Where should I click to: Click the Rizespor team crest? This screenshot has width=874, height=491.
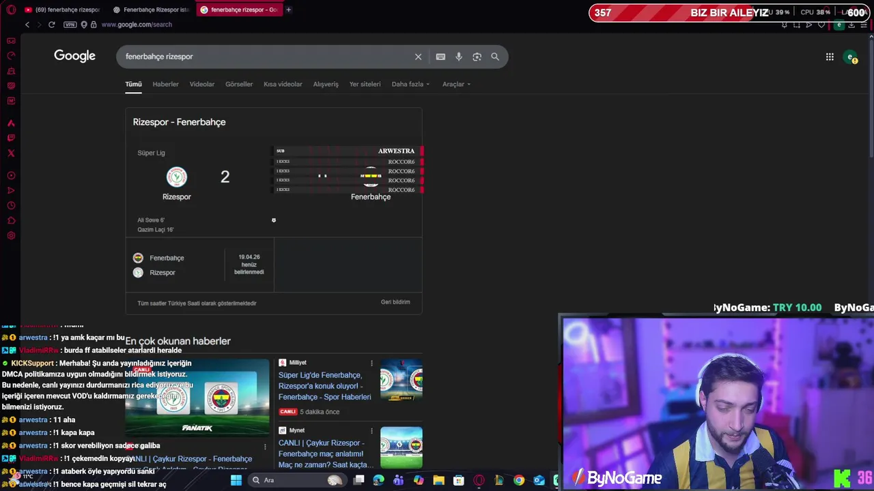176,177
